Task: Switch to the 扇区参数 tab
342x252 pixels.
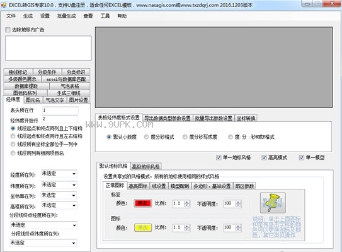Action: pos(244,186)
